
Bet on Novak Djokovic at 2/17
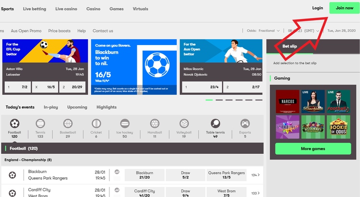click(x=243, y=87)
